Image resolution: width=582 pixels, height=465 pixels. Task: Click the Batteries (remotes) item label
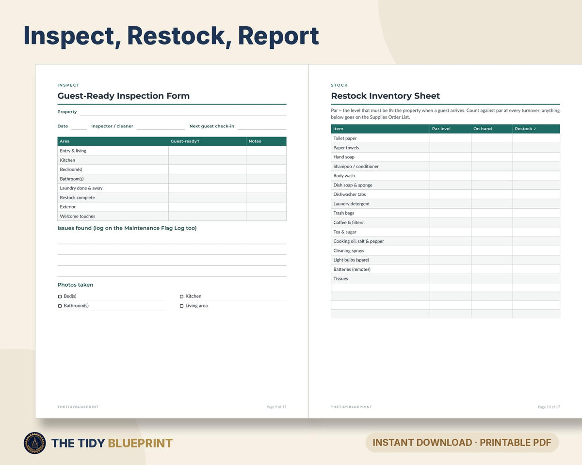pos(352,269)
